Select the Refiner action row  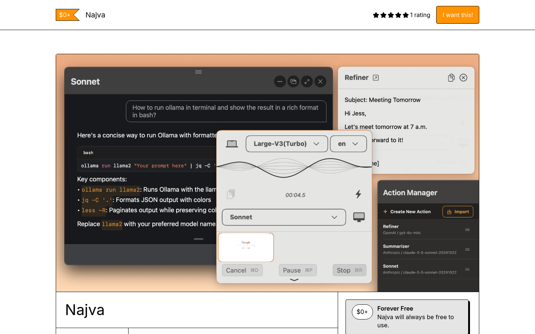(x=428, y=229)
